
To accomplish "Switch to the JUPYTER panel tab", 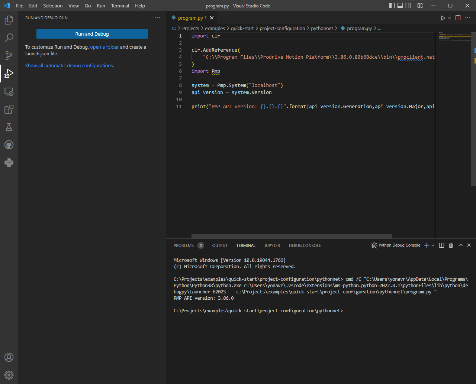I will tap(272, 245).
